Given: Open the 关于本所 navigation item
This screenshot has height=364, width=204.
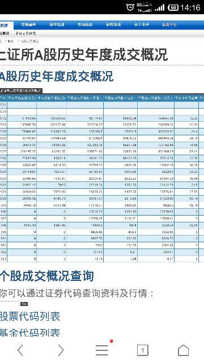Looking at the screenshot, I should click(x=141, y=24).
